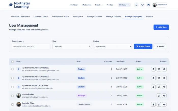Impersonate user qc.learner.round1.20261006

[x=153, y=87]
